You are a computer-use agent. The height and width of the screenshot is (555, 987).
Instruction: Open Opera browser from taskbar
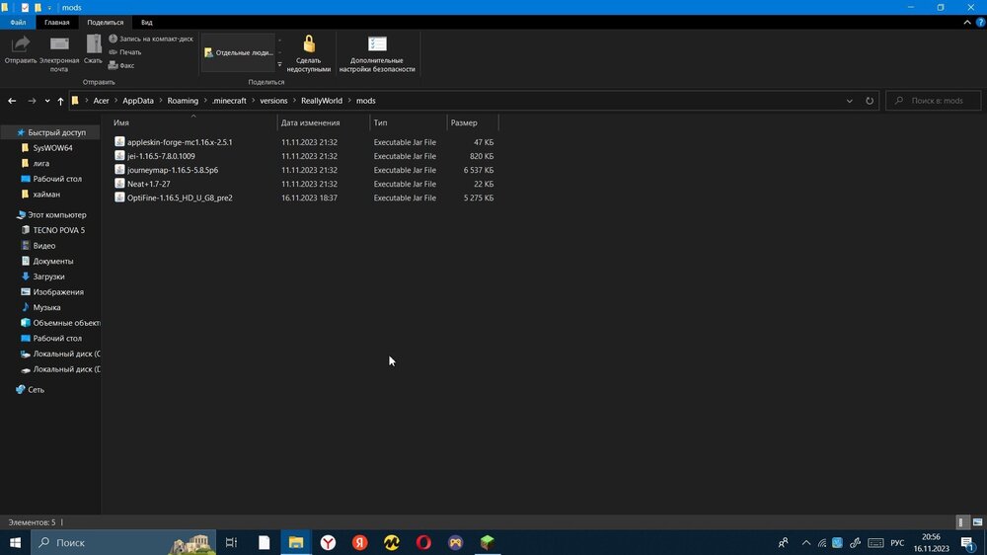point(423,542)
